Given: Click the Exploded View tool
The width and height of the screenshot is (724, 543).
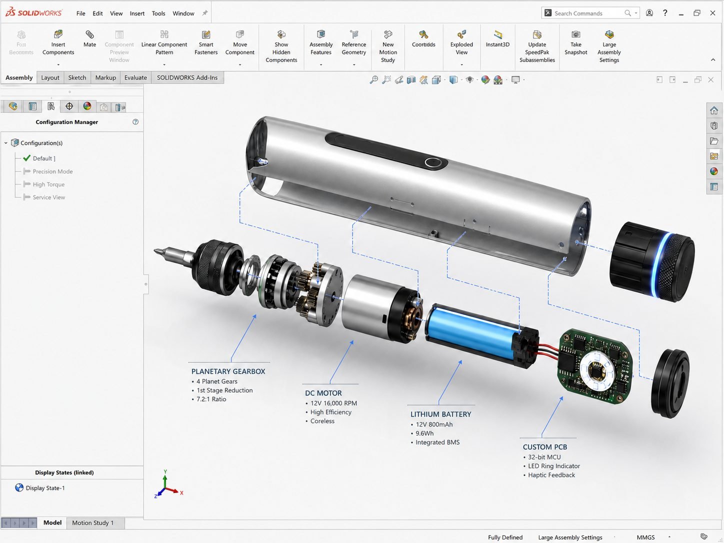Looking at the screenshot, I should click(x=461, y=42).
